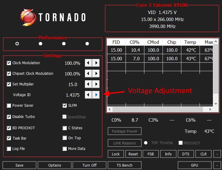Enable Power Saver checkbox
Image resolution: width=222 pixels, height=170 pixels.
point(9,106)
